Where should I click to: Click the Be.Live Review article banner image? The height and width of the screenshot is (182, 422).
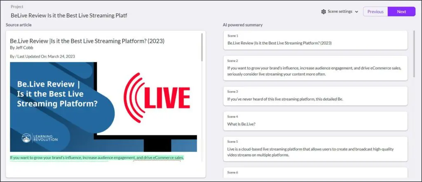pos(103,107)
